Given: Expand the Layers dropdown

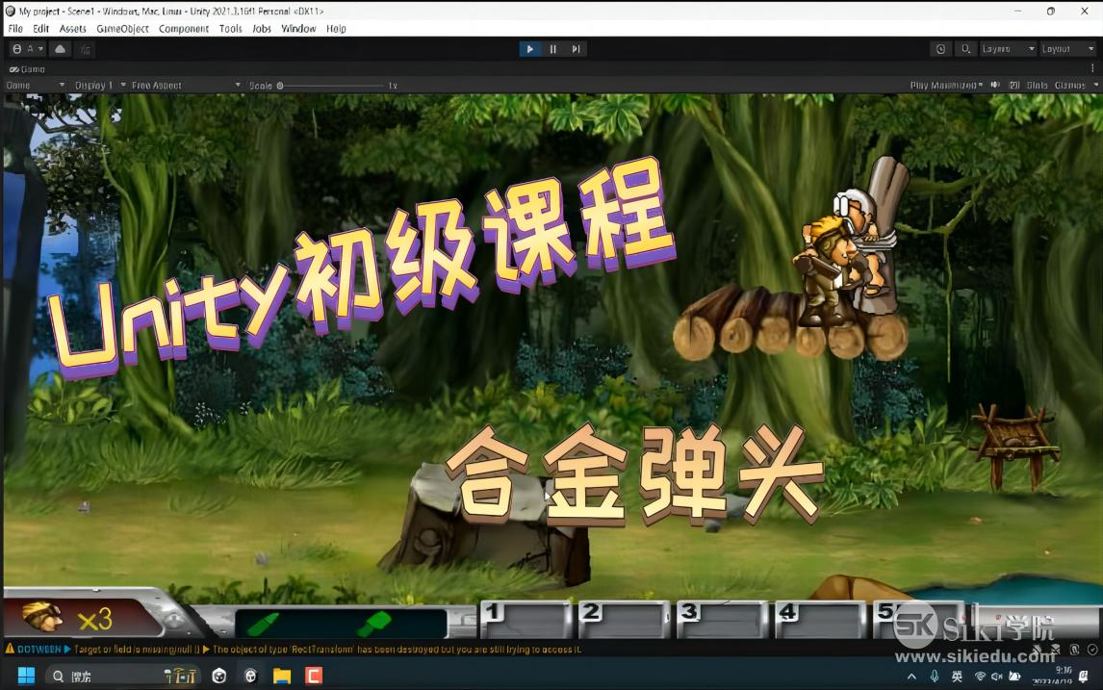Looking at the screenshot, I should [1008, 48].
